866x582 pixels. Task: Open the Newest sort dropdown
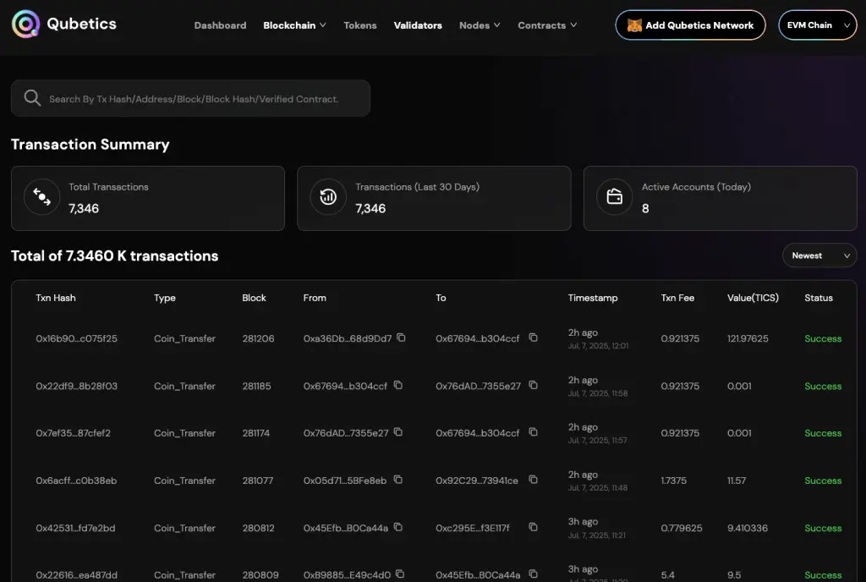(819, 255)
